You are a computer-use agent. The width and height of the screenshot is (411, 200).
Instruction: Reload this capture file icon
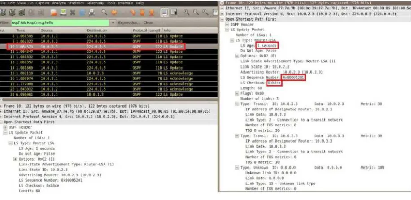coord(82,12)
